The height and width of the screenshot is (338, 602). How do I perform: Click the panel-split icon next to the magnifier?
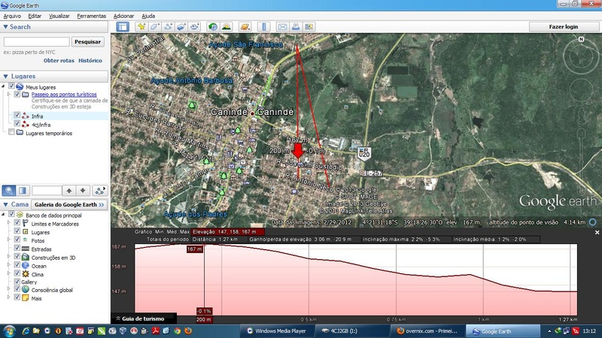point(23,191)
